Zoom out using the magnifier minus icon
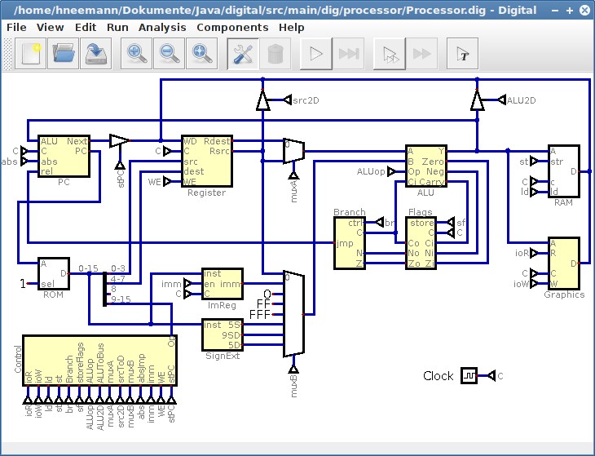 pyautogui.click(x=170, y=54)
